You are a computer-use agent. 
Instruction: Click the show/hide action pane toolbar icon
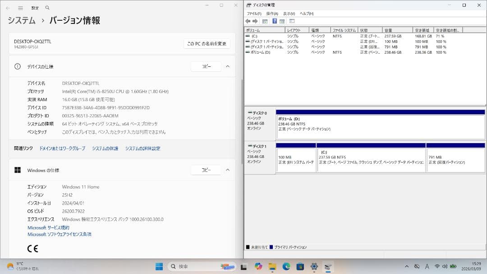(282, 21)
